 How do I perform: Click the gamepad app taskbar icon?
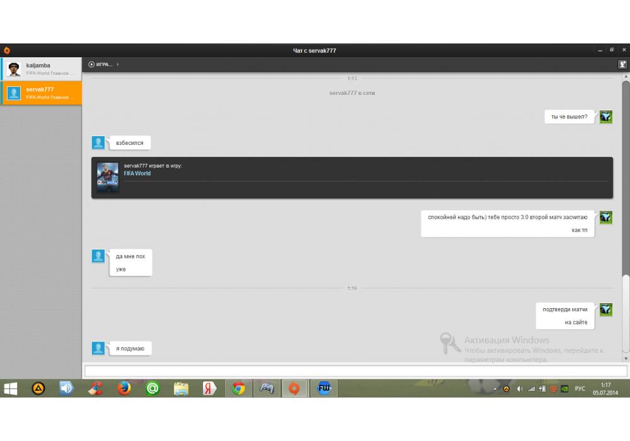click(x=266, y=388)
